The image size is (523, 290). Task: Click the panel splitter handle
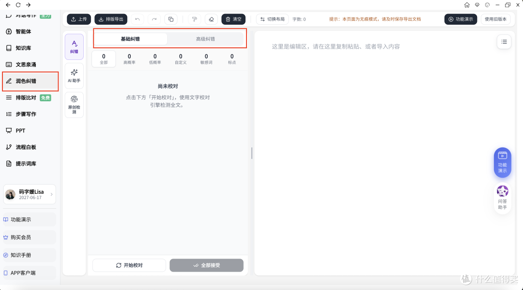[x=252, y=153]
